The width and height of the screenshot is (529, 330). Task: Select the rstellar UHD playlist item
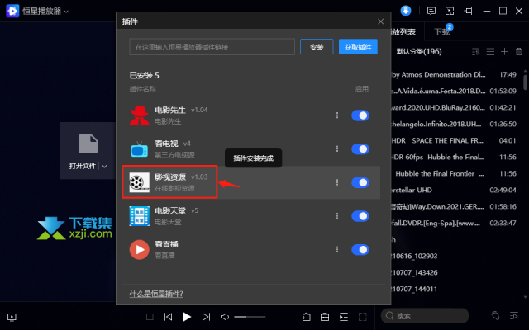tap(454, 190)
